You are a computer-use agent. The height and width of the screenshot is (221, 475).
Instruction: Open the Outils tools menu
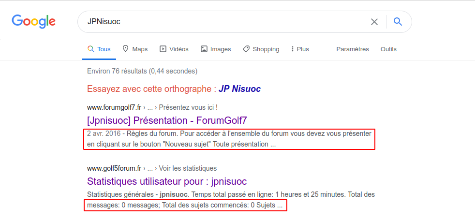coord(389,49)
